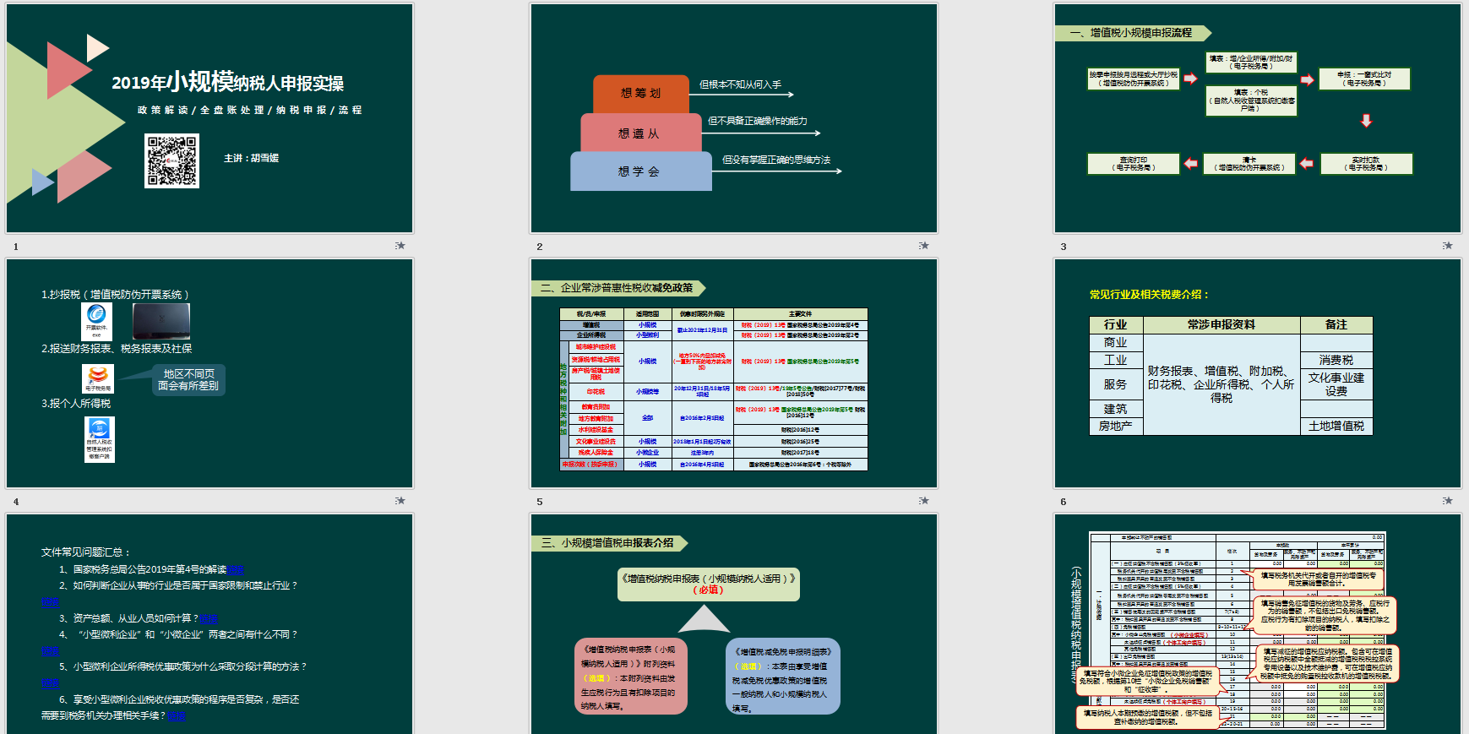Click the 1.抄报税 heading in slide 4

pos(116,294)
